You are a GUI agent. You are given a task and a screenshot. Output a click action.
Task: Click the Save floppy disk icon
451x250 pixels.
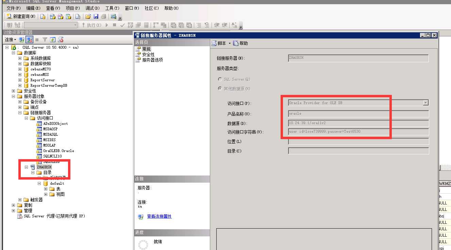tap(96, 16)
